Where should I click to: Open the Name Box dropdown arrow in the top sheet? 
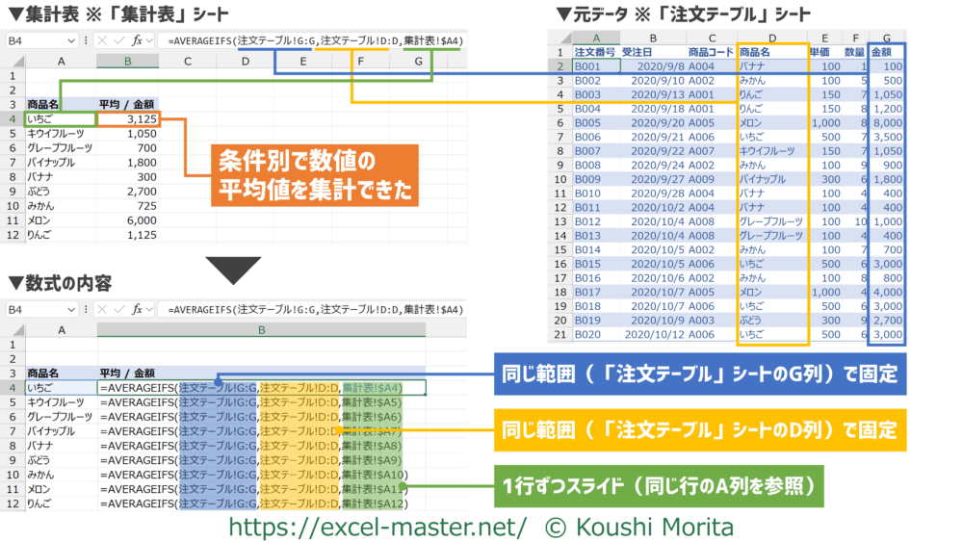coord(72,41)
